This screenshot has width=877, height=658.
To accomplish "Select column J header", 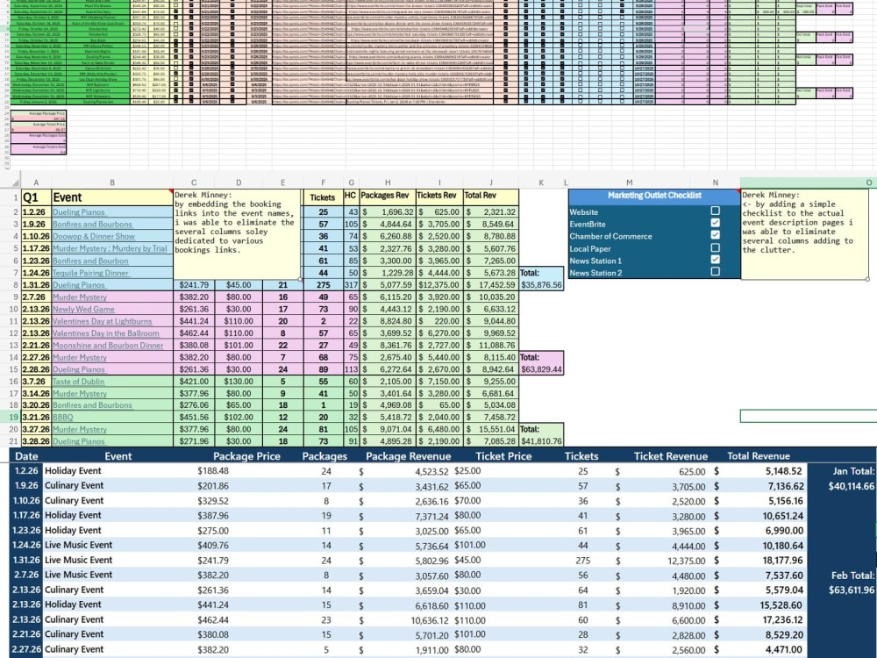I will click(x=490, y=182).
